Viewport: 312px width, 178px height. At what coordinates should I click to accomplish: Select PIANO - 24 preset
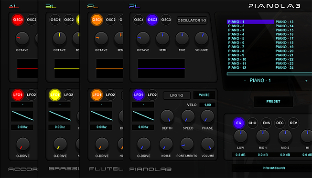[285, 68]
